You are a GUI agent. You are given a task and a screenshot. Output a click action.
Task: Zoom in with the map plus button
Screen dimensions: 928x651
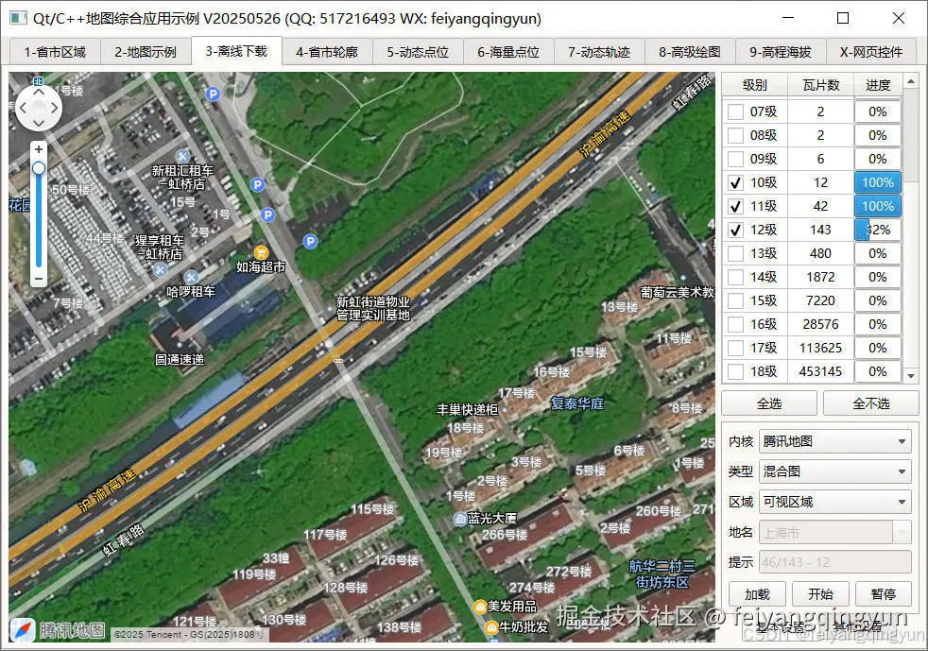tap(39, 149)
